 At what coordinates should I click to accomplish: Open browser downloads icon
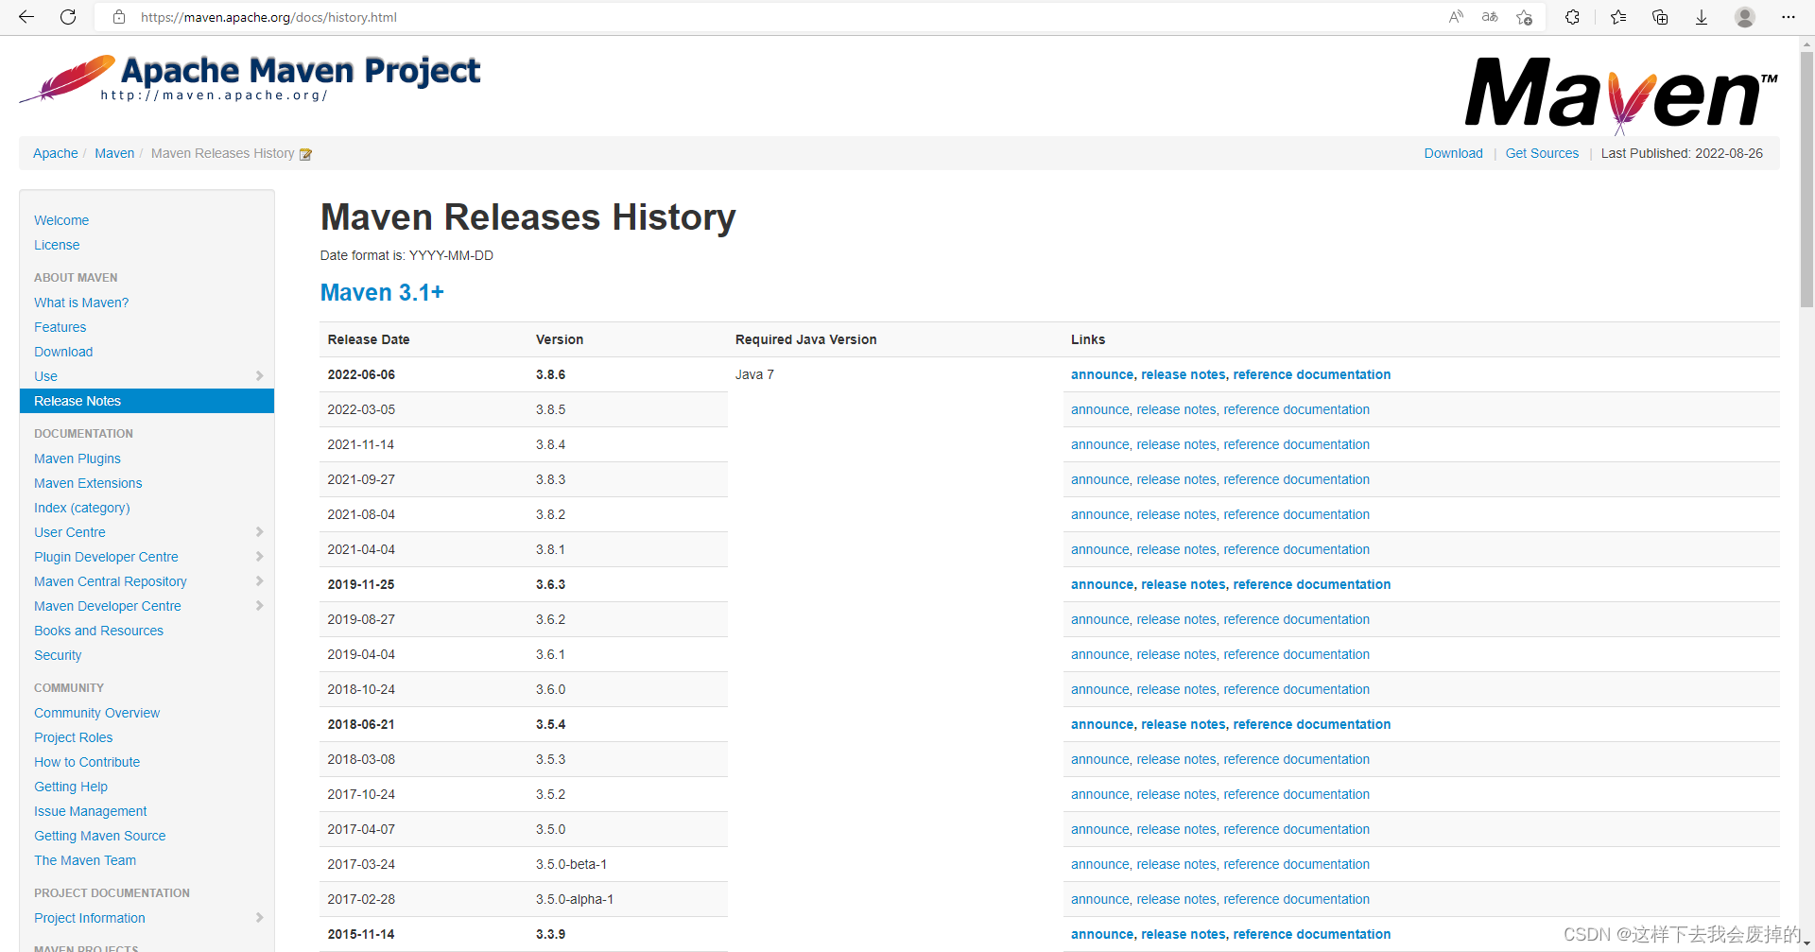(x=1702, y=17)
